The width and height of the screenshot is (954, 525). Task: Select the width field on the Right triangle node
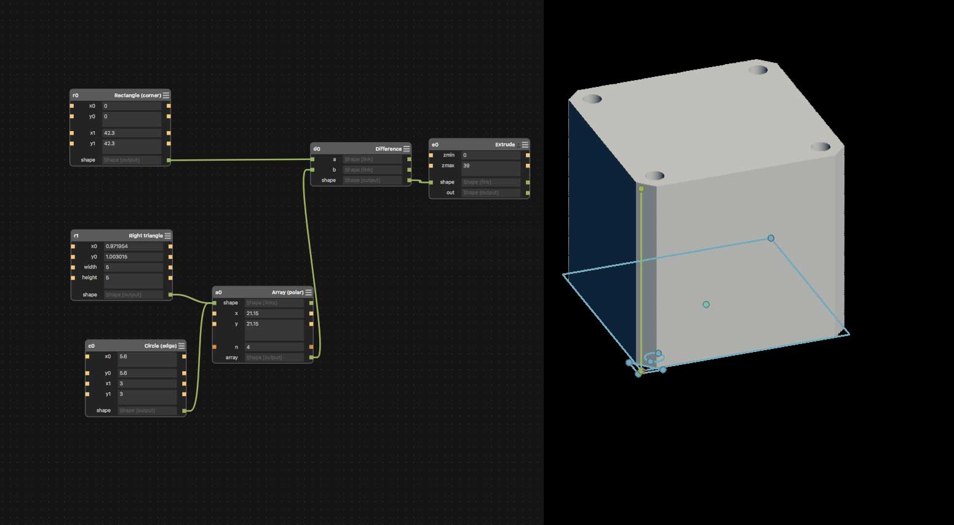pyautogui.click(x=133, y=267)
